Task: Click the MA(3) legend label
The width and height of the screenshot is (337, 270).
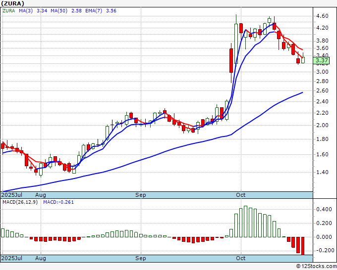Action: (26, 11)
